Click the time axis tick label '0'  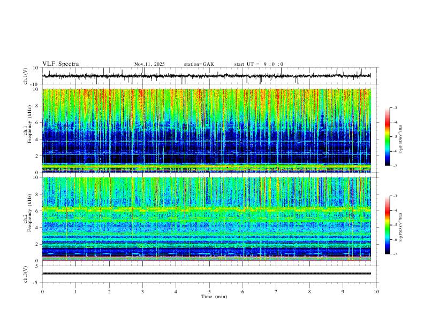coord(42,292)
